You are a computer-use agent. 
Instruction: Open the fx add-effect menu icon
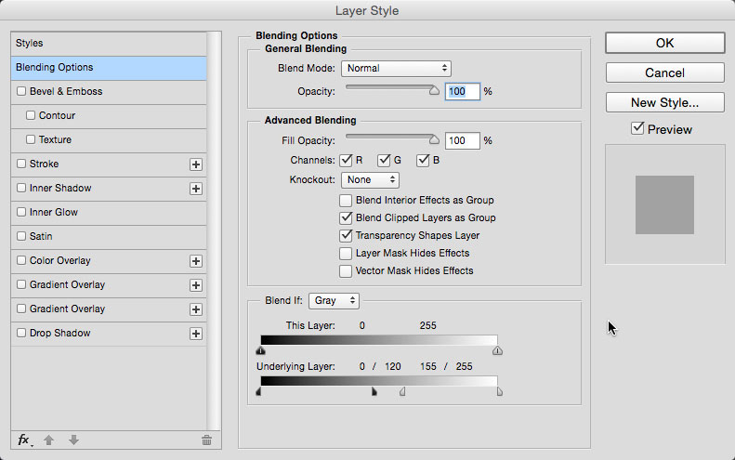click(25, 440)
